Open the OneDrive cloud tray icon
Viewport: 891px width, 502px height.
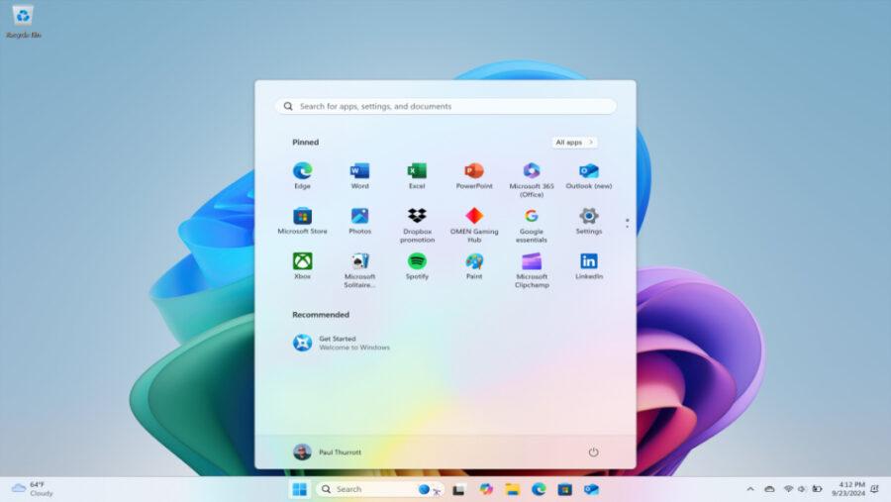click(x=769, y=489)
